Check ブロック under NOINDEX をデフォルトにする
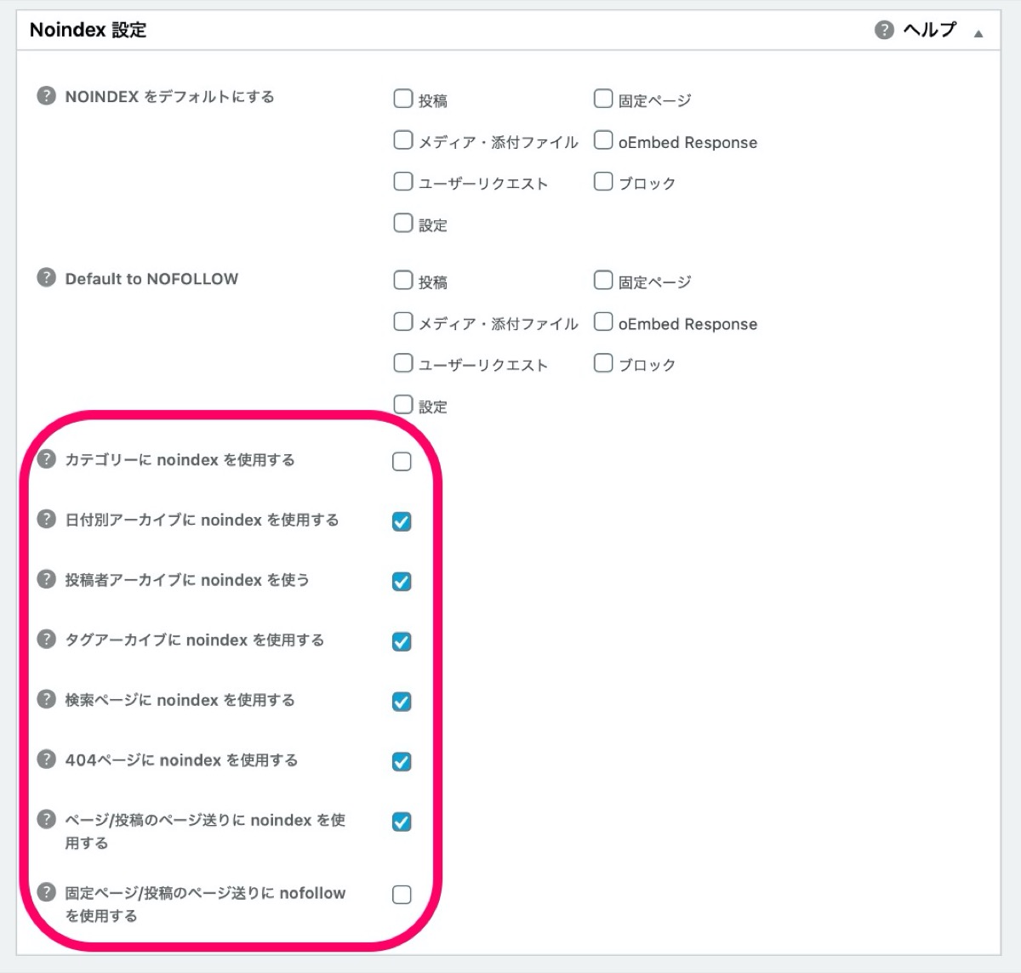 pos(603,181)
